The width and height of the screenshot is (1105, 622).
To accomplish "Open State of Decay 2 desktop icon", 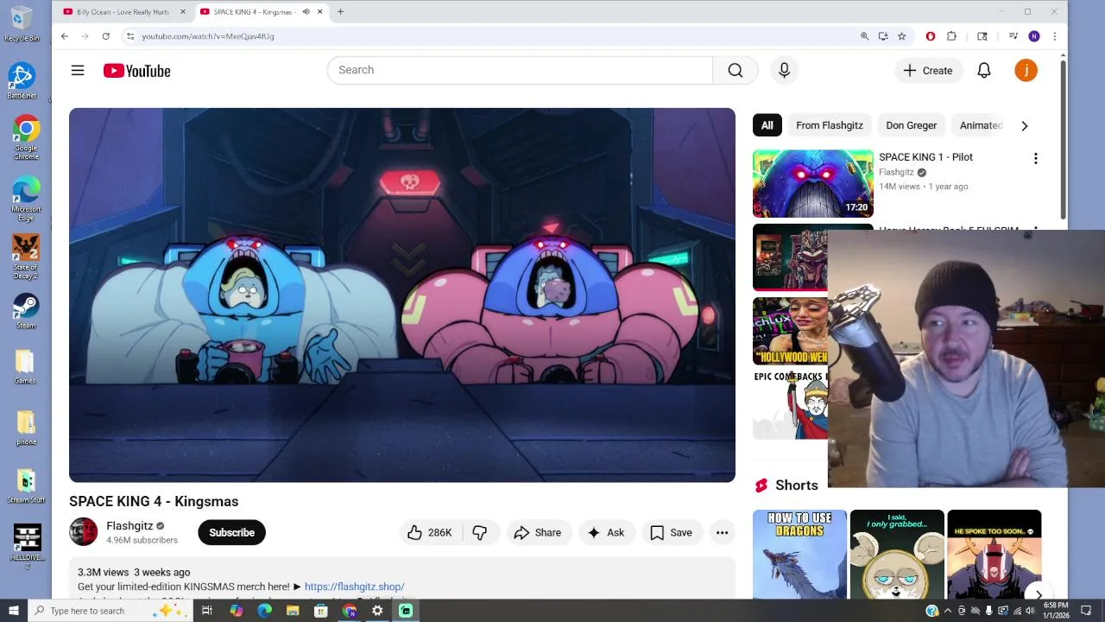I will point(26,256).
